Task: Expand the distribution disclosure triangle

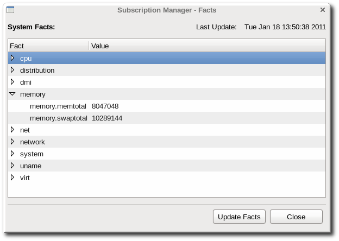Action: point(12,70)
